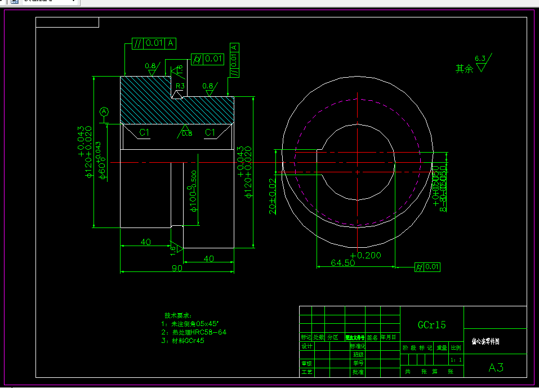Click the '标记' title block cell
This screenshot has height=388, width=539.
pos(306,337)
